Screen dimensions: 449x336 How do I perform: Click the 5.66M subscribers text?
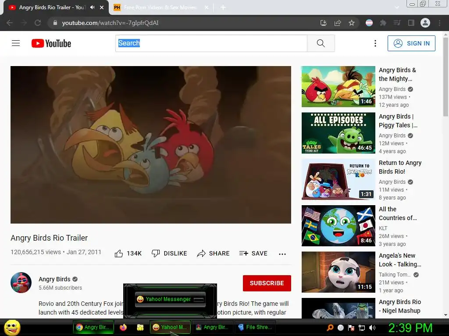[x=61, y=288]
